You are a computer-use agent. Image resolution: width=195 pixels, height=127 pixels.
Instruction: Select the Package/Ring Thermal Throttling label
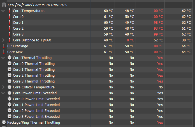[34, 123]
